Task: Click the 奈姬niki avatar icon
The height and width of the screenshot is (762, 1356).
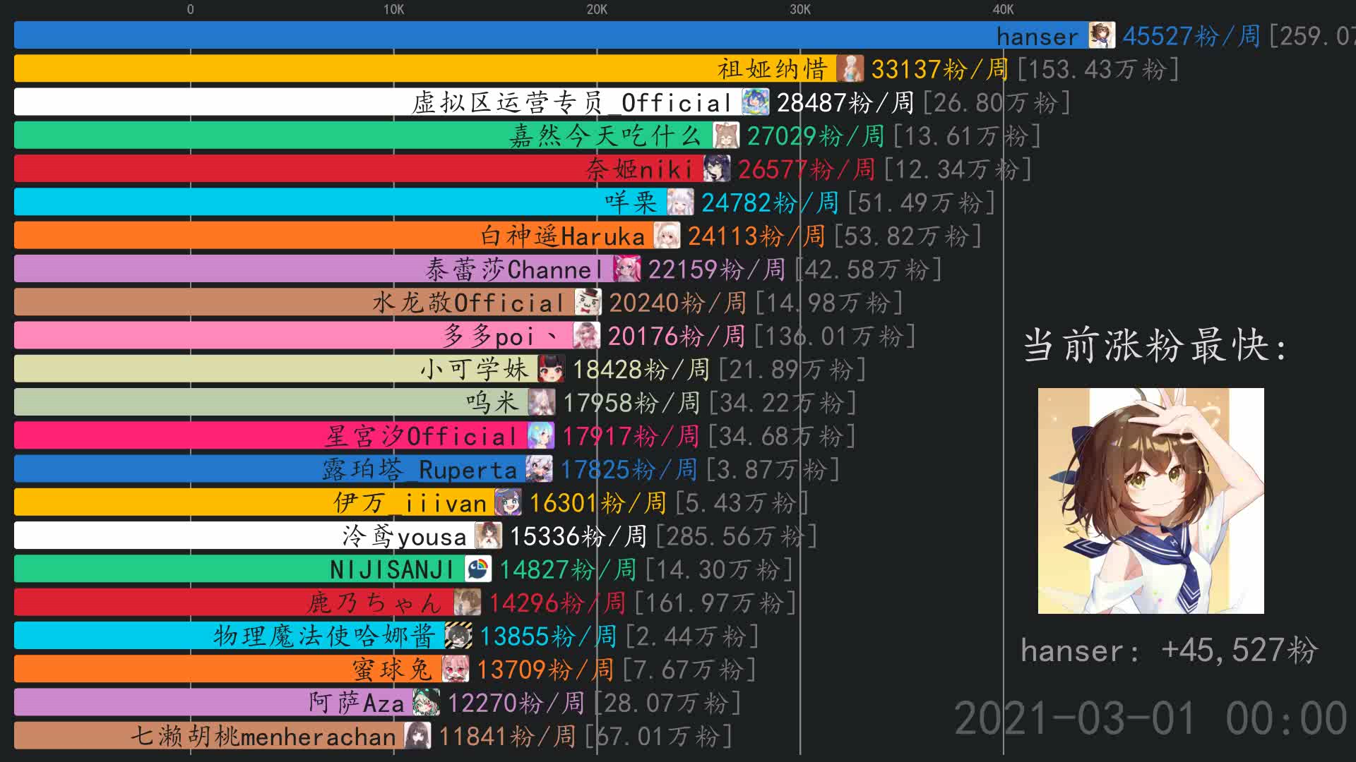Action: pos(717,169)
